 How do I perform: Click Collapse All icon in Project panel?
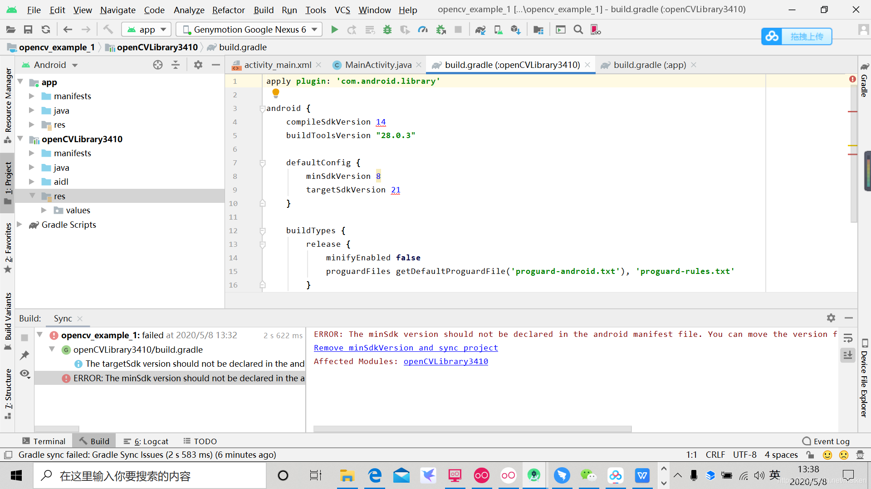pos(176,65)
